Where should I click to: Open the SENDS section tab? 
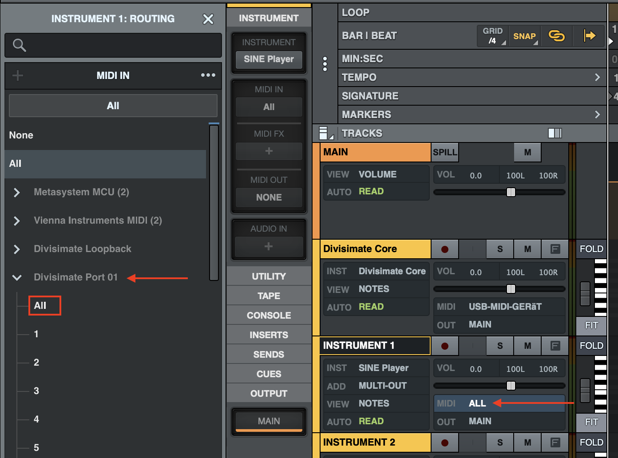(x=269, y=355)
